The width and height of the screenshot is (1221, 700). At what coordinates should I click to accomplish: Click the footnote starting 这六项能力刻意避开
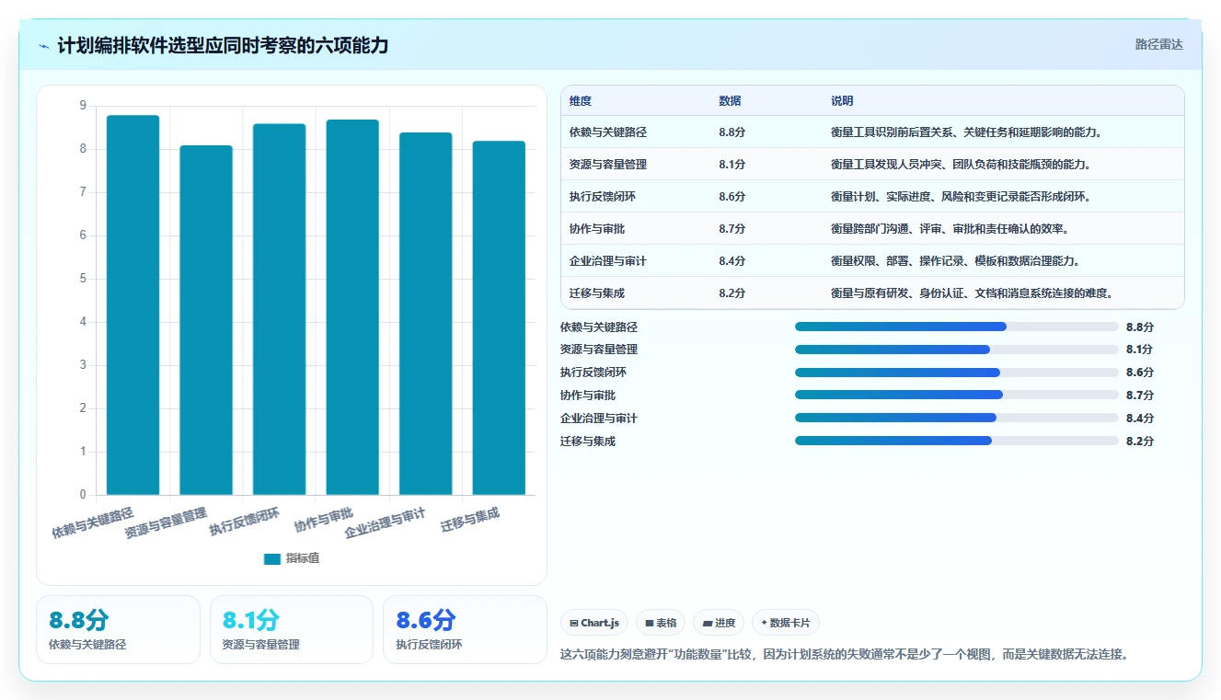tap(844, 655)
